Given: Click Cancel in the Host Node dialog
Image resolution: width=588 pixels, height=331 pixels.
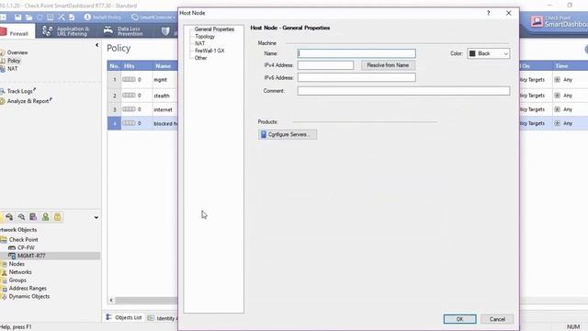Looking at the screenshot, I should coord(497,319).
